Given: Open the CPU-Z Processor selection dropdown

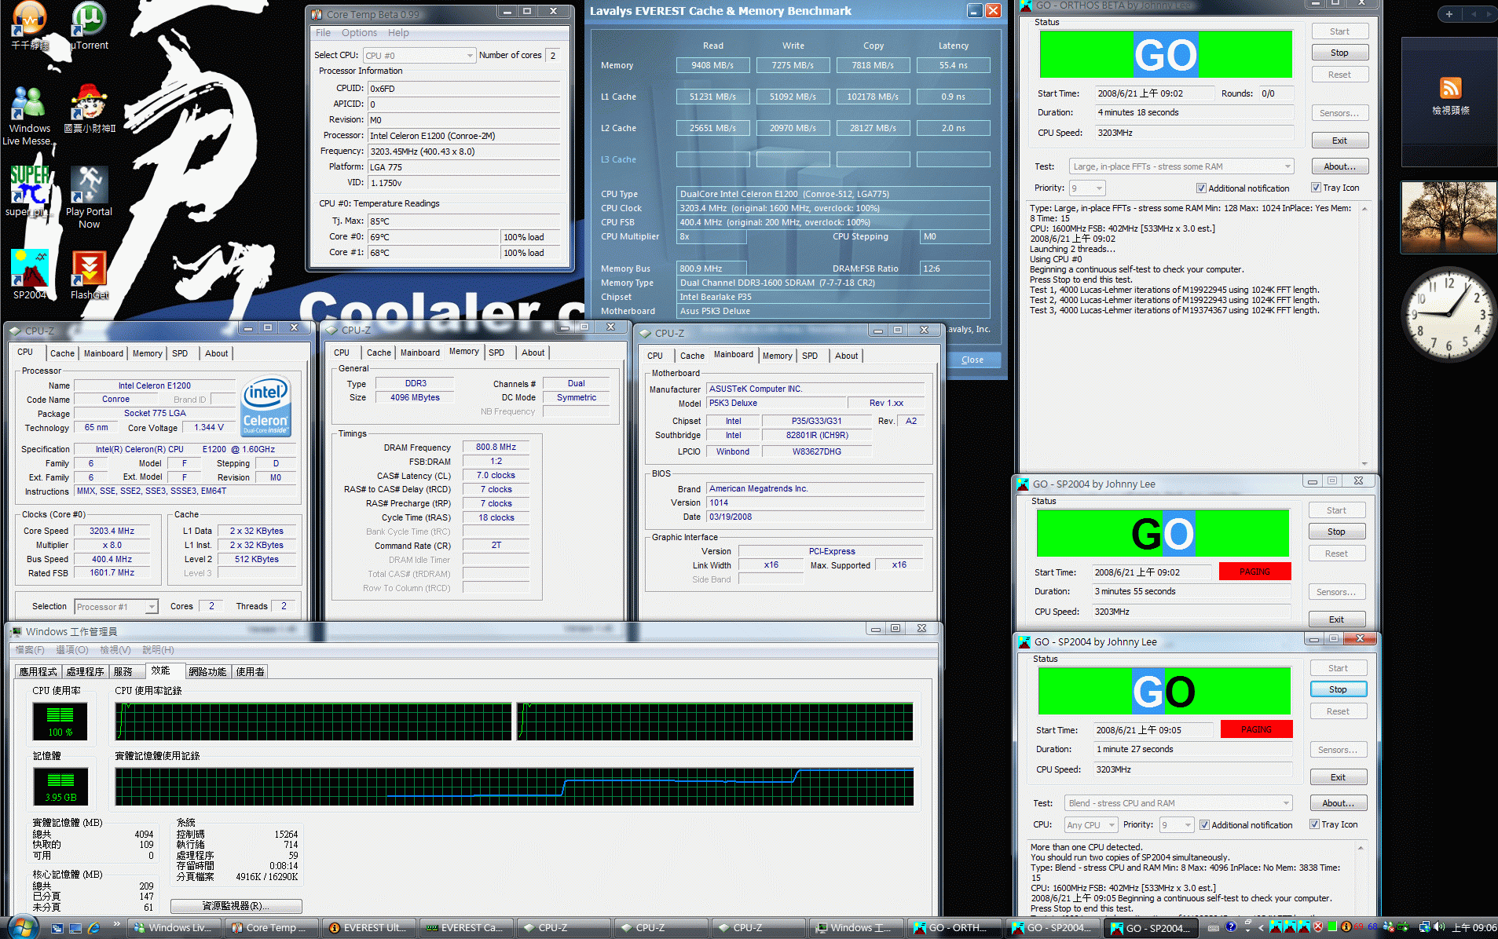Looking at the screenshot, I should point(115,607).
